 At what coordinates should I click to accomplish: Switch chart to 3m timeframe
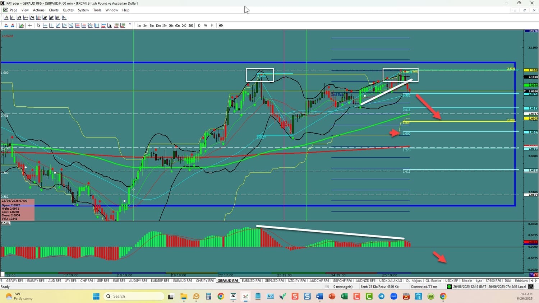145,25
